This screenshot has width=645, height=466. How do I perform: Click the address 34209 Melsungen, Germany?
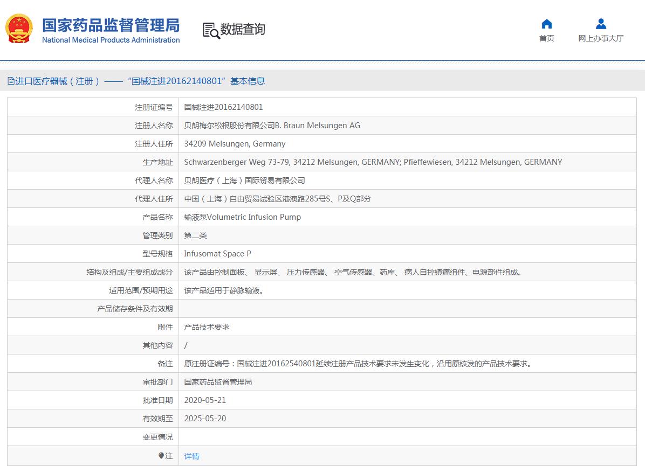click(x=235, y=144)
